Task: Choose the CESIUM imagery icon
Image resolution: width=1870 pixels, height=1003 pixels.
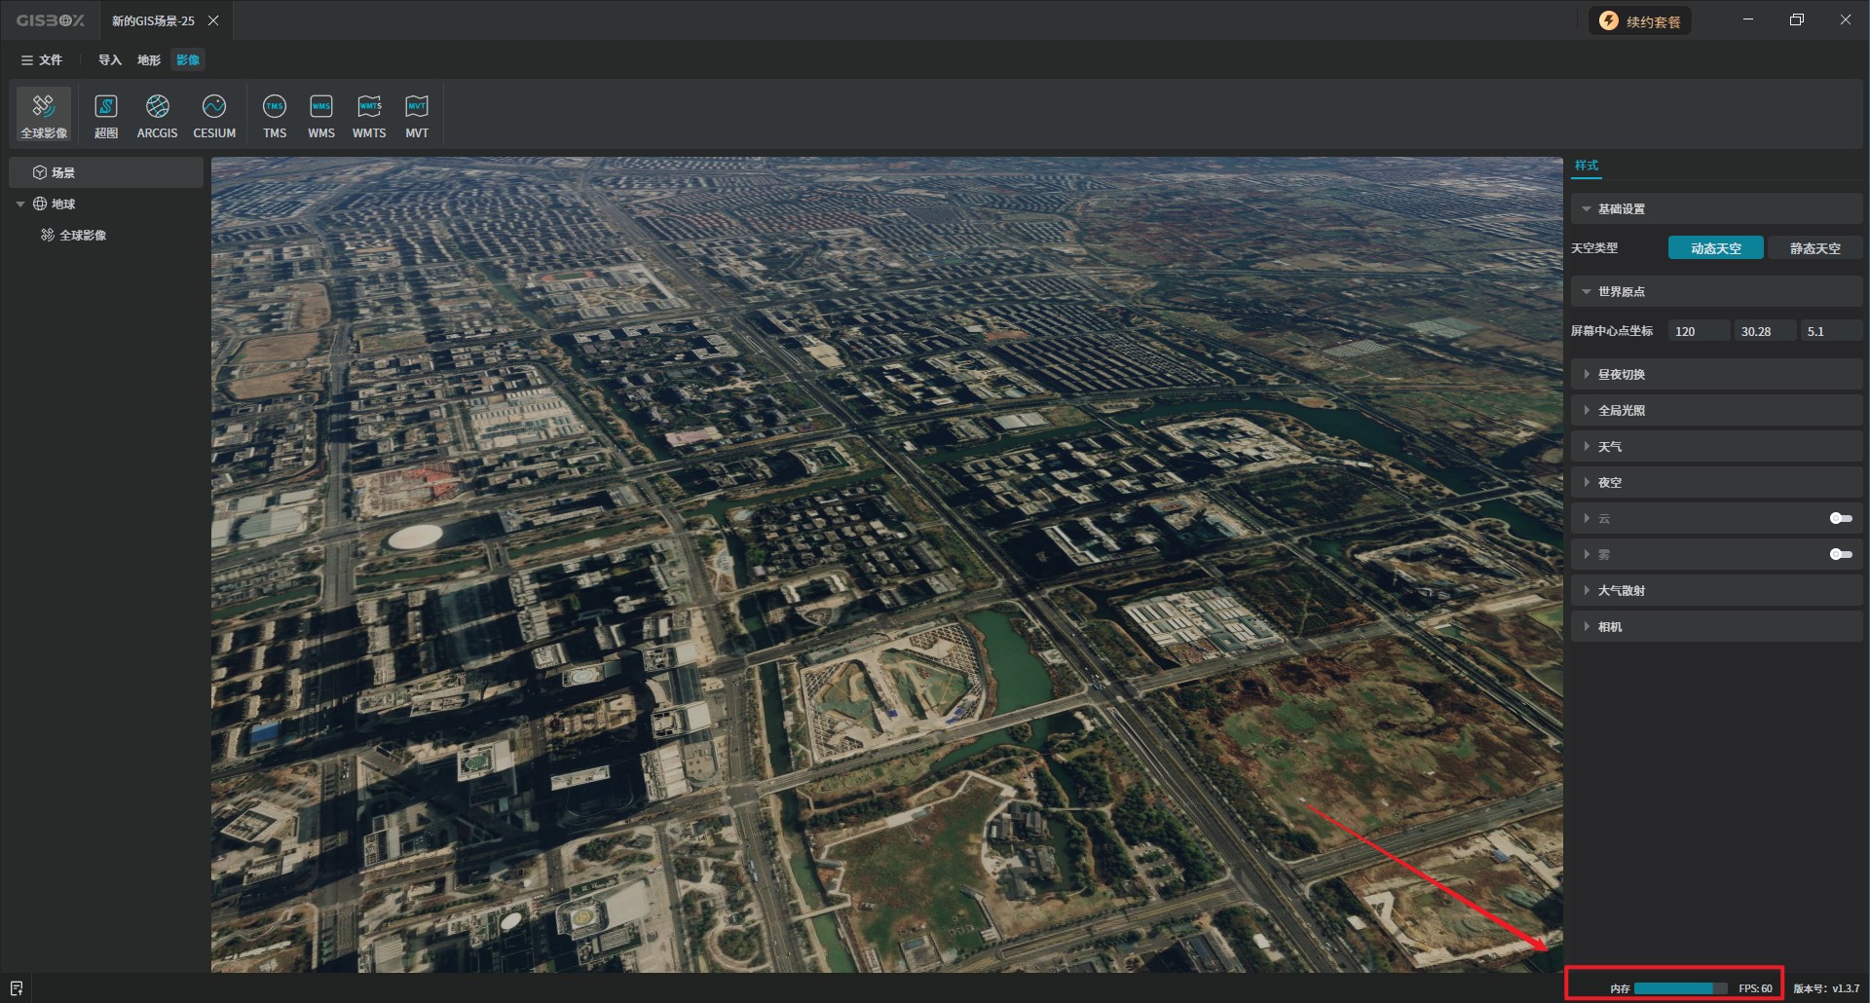Action: coord(214,115)
